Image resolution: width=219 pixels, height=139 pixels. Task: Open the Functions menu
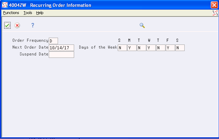pos(11,13)
